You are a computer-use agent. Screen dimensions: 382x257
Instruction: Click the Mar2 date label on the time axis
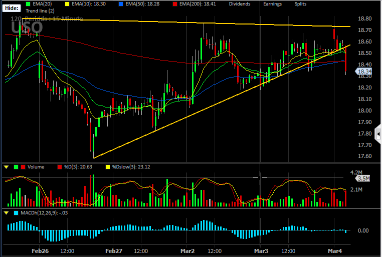[187, 251]
